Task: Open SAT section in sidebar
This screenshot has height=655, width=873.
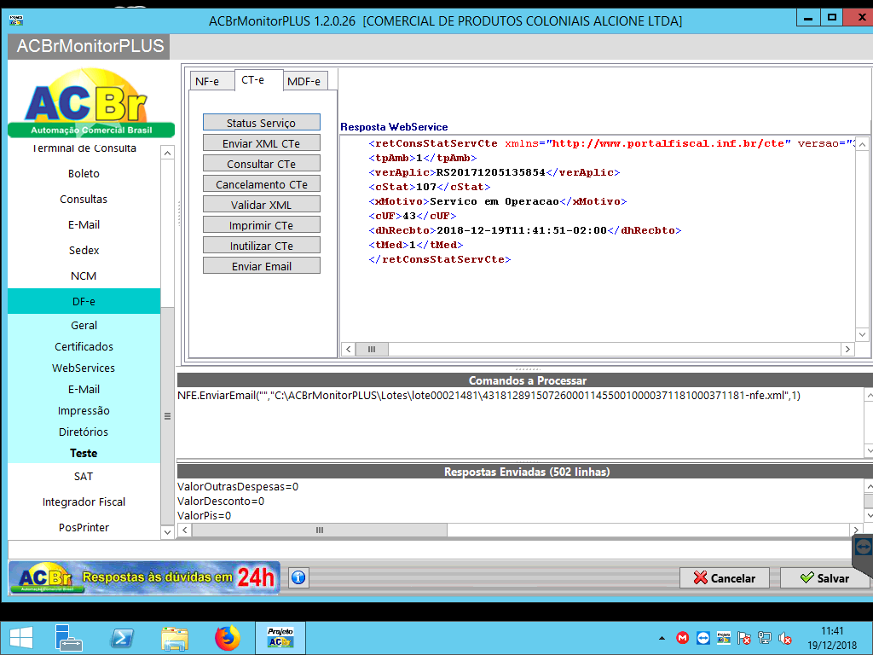Action: [84, 476]
